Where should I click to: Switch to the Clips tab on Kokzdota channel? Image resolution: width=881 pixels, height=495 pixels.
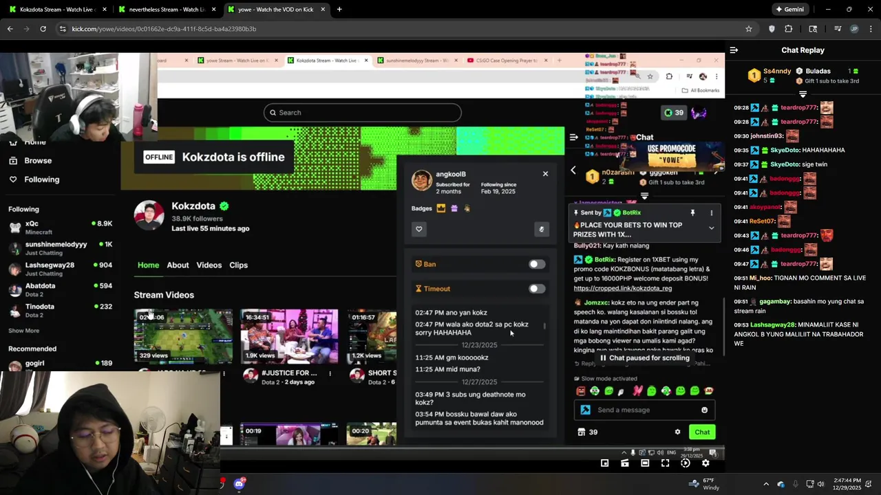(238, 265)
